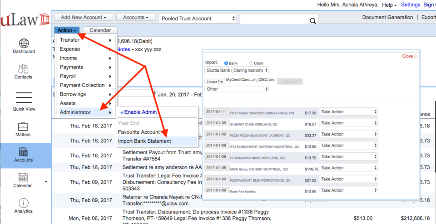Open Take Action for RESTAURANT BMS row
Image resolution: width=436 pixels, height=224 pixels.
coord(348,179)
